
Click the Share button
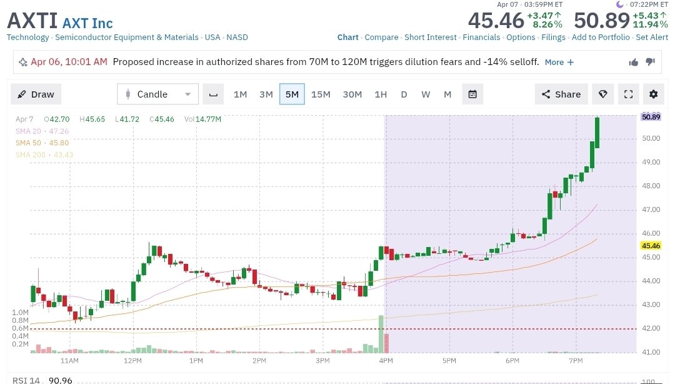561,94
